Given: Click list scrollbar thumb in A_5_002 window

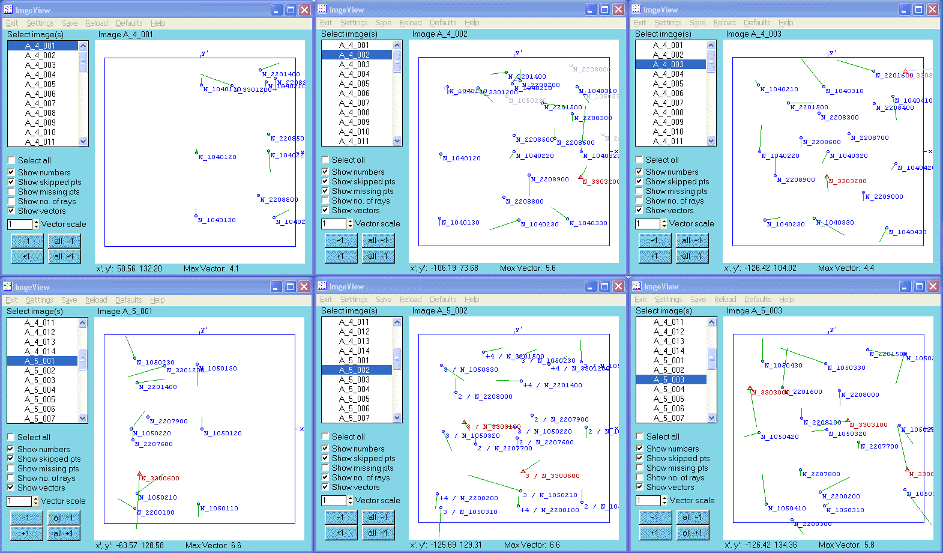Looking at the screenshot, I should (x=397, y=359).
